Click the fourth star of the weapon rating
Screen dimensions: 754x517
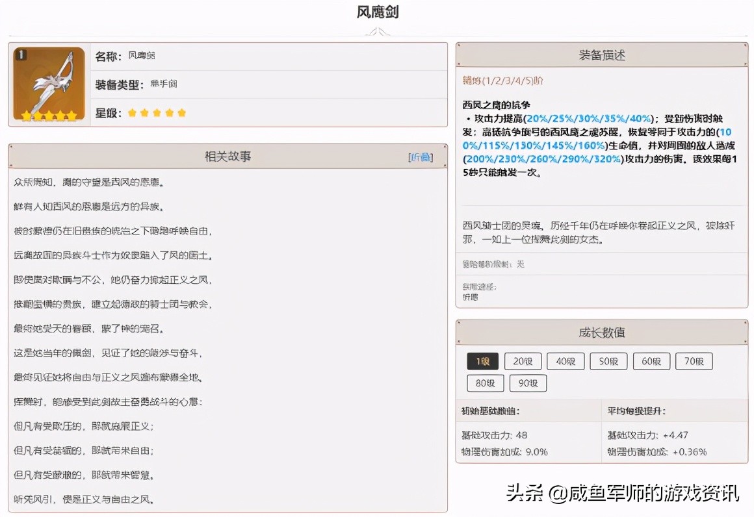[x=169, y=112]
